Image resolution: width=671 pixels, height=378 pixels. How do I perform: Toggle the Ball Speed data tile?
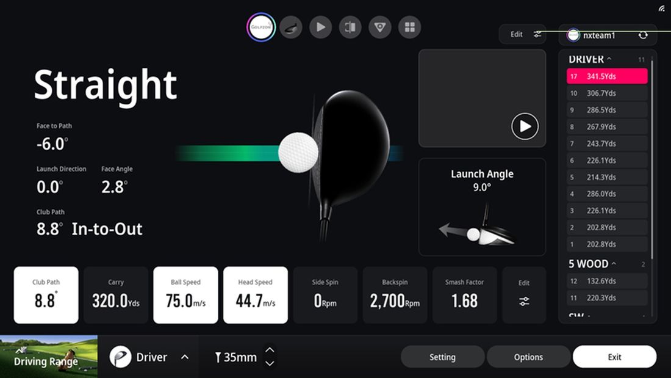click(x=185, y=295)
